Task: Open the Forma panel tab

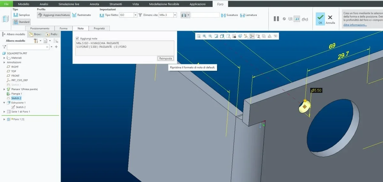Action: (64, 28)
